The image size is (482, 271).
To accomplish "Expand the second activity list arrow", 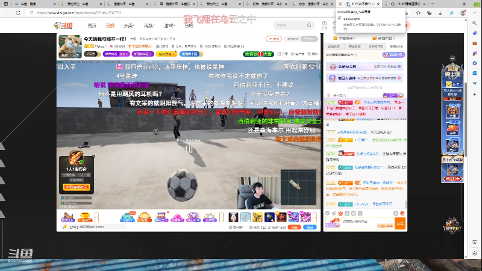I will point(221,217).
